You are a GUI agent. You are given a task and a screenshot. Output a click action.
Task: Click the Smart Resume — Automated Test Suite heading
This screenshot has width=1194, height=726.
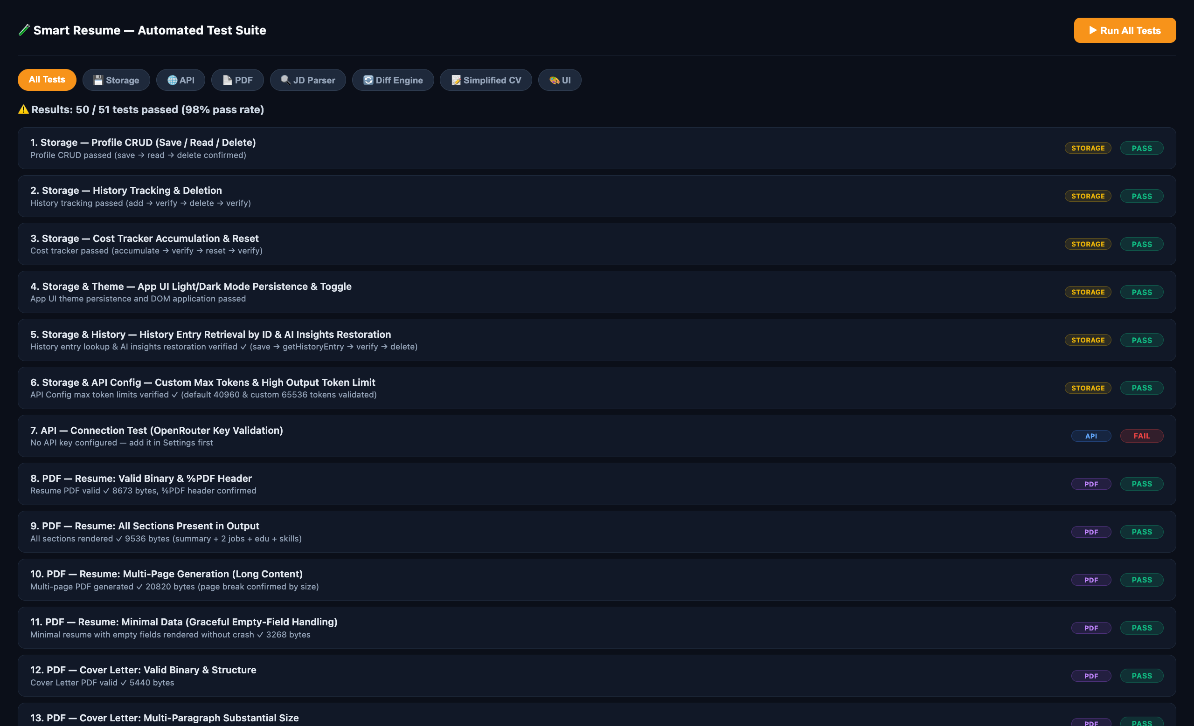click(149, 30)
